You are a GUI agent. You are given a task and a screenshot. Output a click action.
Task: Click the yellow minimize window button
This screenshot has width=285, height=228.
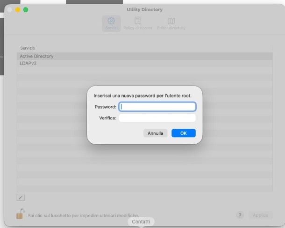18,10
